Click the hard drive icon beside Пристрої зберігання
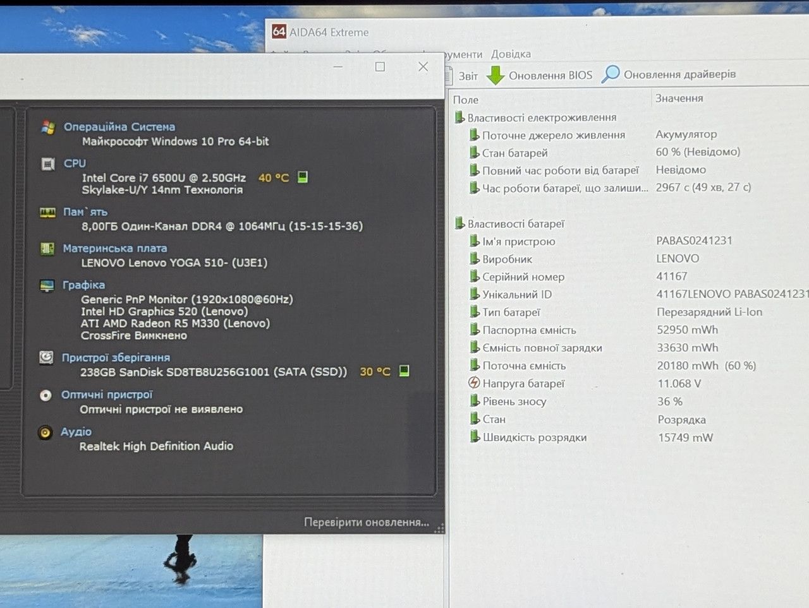809x608 pixels. click(46, 358)
